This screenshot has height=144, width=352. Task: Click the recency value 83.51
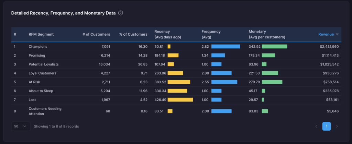click(x=159, y=111)
